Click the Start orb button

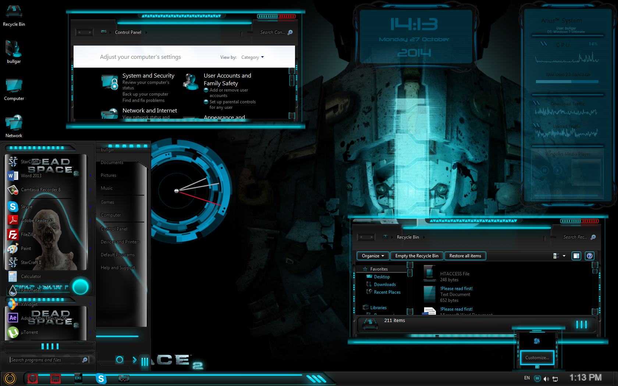pyautogui.click(x=10, y=378)
